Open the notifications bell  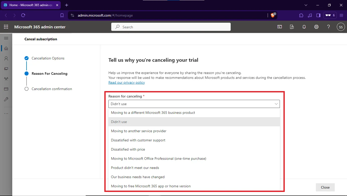coord(304,27)
